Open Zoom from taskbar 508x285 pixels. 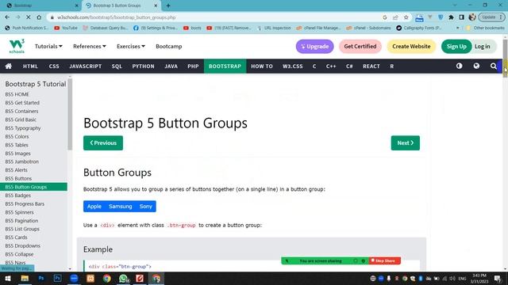74,278
